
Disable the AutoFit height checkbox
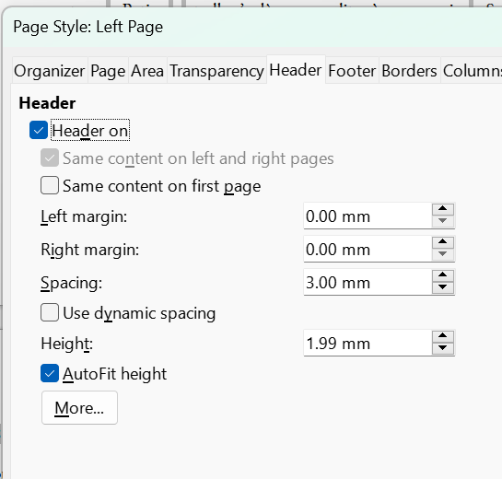click(50, 373)
